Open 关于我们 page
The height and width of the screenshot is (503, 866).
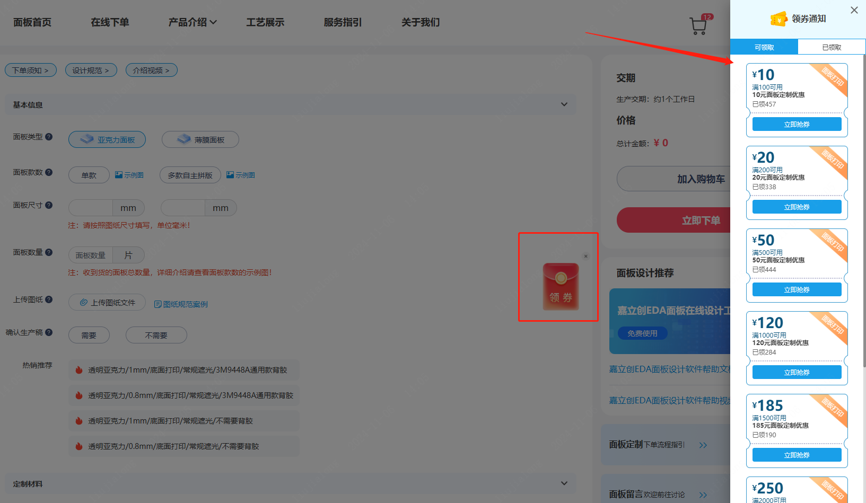point(421,22)
